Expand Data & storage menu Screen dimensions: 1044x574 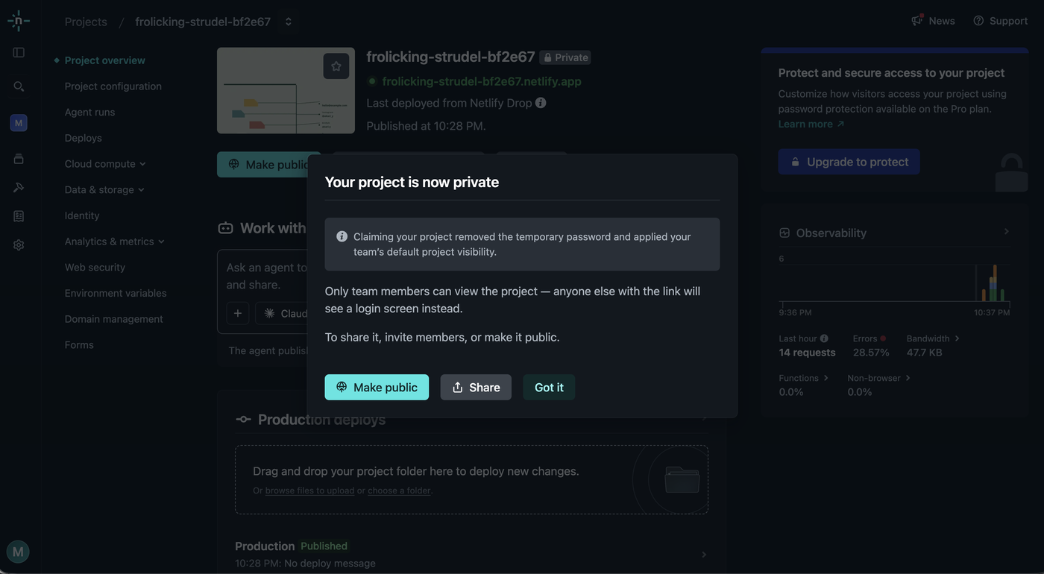(x=104, y=189)
